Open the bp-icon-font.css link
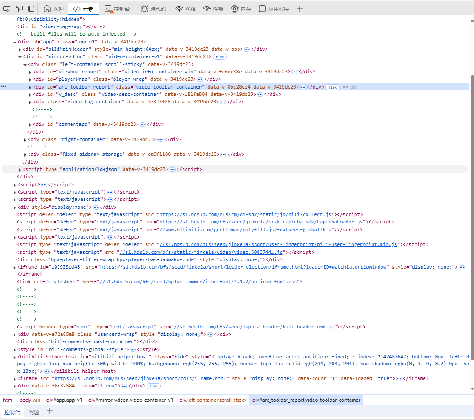474x420 pixels. tap(198, 282)
